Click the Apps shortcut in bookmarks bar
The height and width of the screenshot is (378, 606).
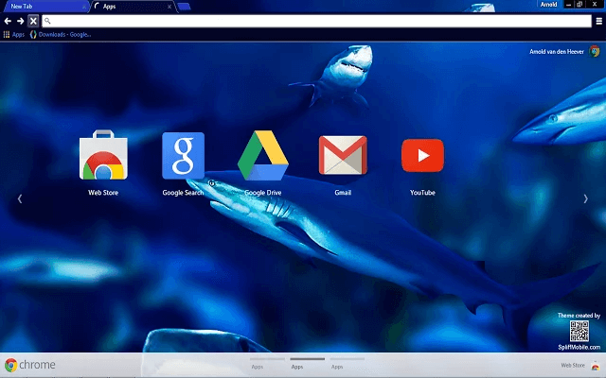coord(13,34)
